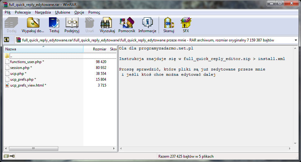Click comment line starting 'Proszę sprawdzić'
Image resolution: width=301 pixels, height=162 pixels.
click(192, 69)
